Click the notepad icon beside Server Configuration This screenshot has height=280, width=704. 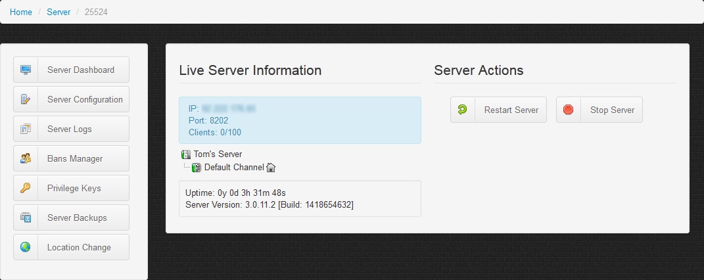tap(26, 99)
